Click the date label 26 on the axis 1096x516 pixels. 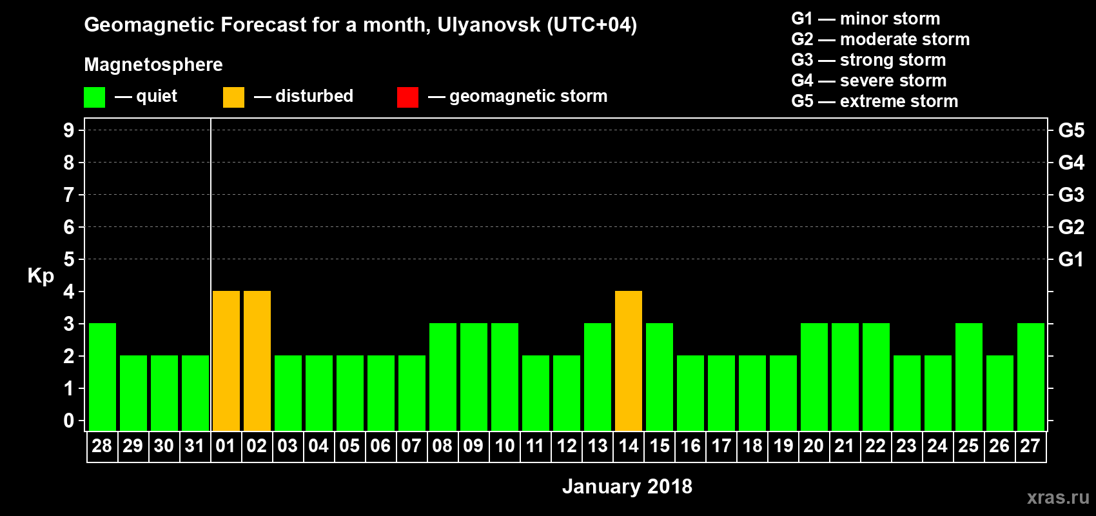999,446
